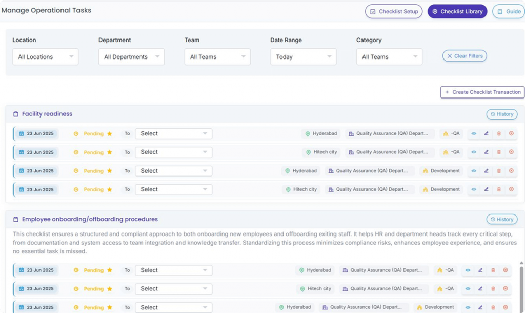Open the Location filter dropdown

coord(45,57)
